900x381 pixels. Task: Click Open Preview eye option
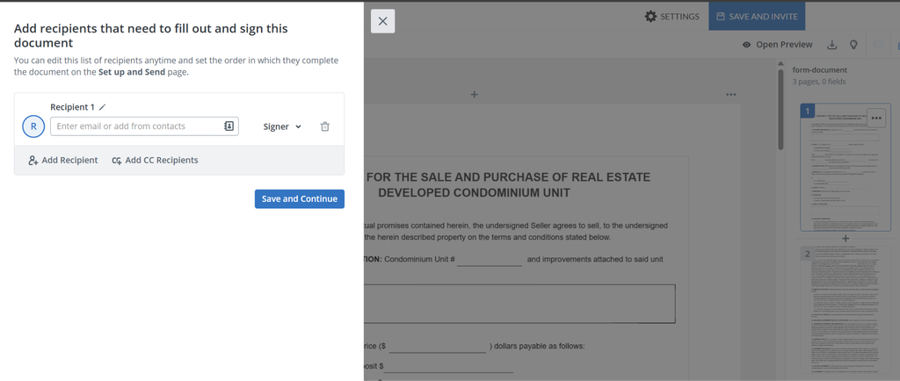pos(778,45)
